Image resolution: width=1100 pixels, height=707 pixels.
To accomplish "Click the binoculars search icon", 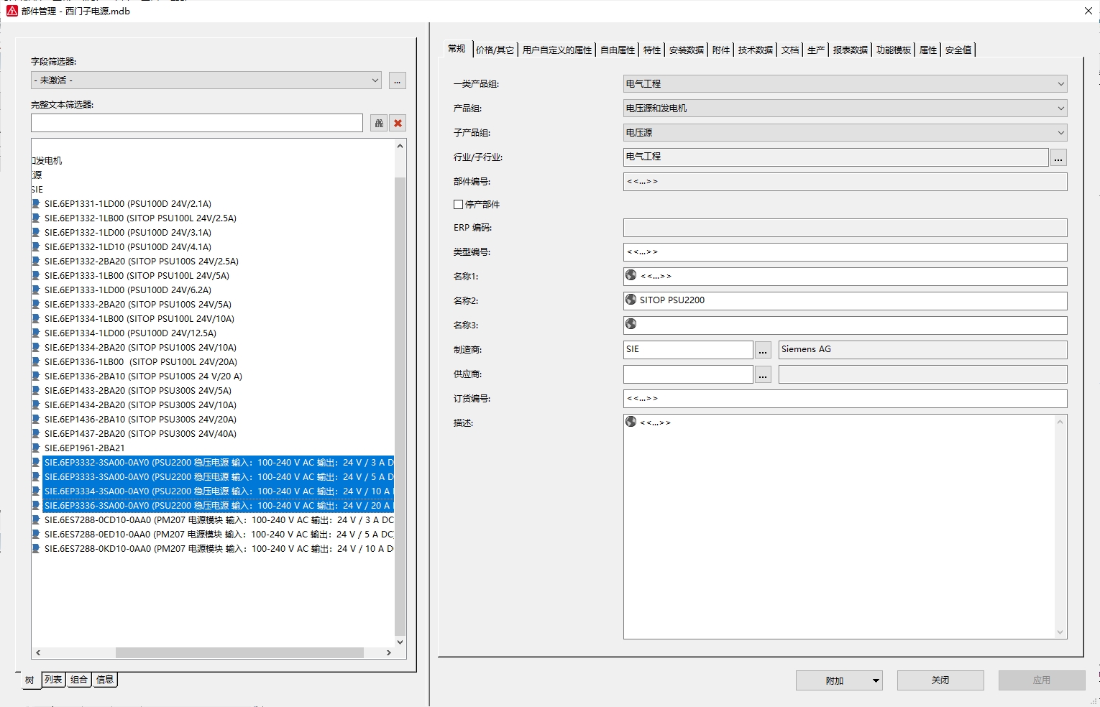I will point(379,123).
